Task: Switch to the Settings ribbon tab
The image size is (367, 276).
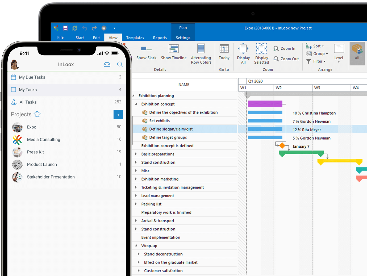Action: [183, 38]
